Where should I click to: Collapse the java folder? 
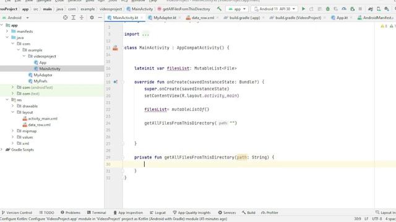(7, 37)
